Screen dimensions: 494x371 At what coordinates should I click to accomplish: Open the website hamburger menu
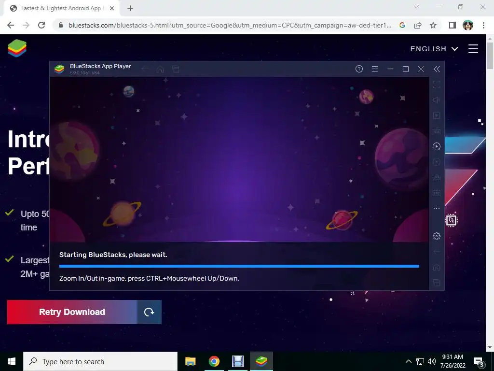473,49
